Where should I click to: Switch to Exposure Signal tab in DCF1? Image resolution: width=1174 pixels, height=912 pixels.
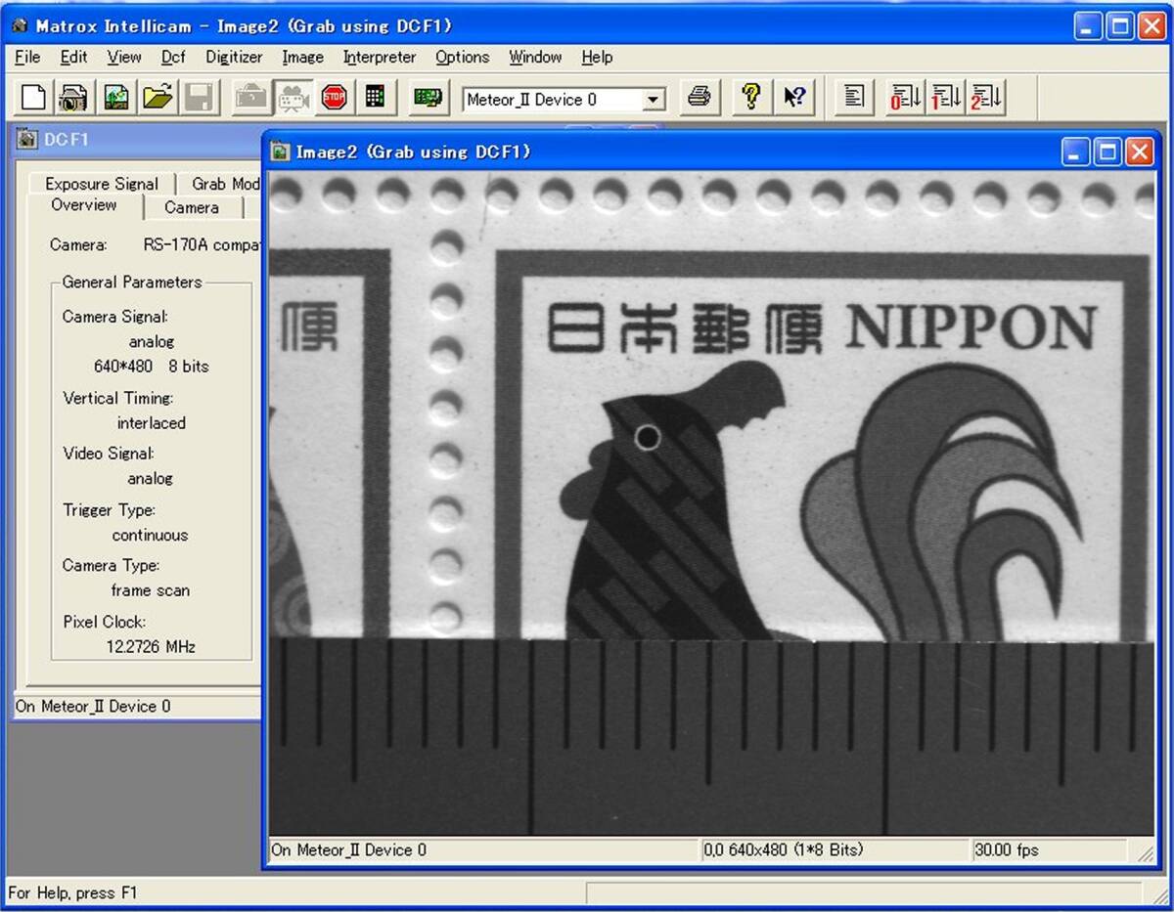[x=102, y=184]
